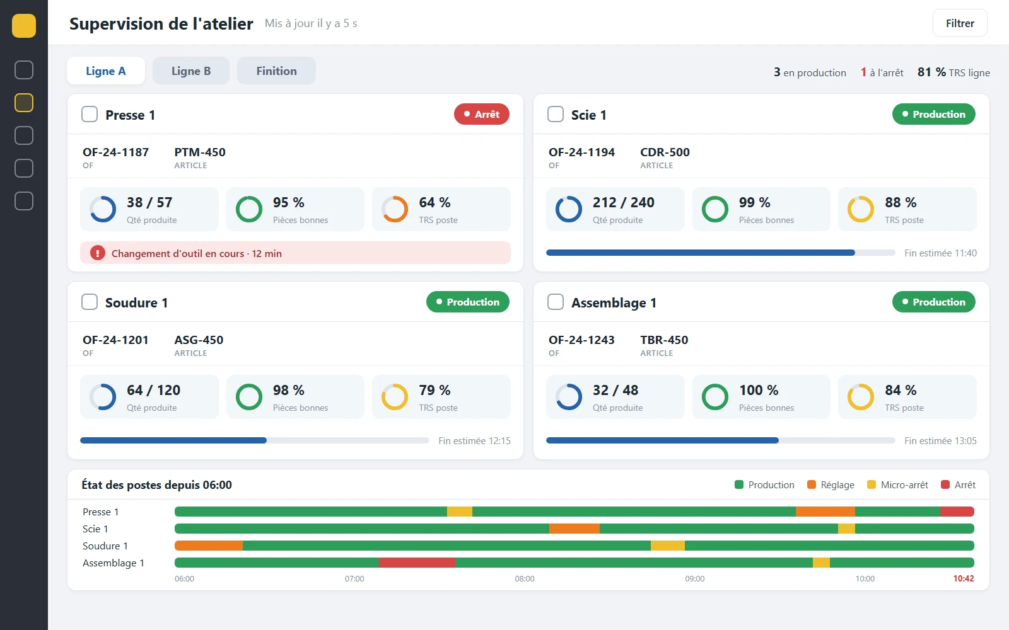Tick the Scie 1 checkbox
Image resolution: width=1009 pixels, height=630 pixels.
click(556, 114)
